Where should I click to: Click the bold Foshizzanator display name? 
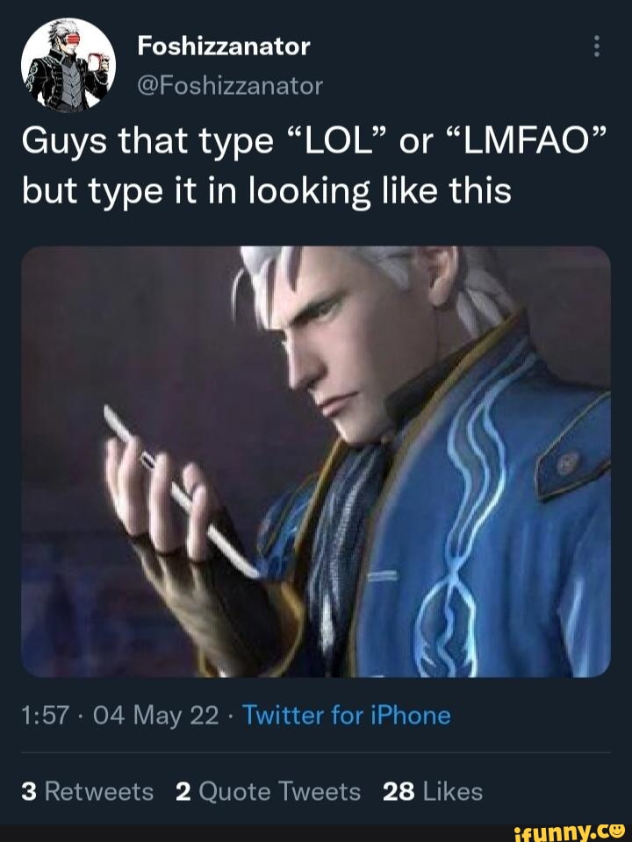[224, 46]
